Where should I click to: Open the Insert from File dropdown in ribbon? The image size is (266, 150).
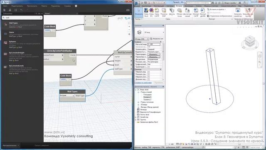217,10
